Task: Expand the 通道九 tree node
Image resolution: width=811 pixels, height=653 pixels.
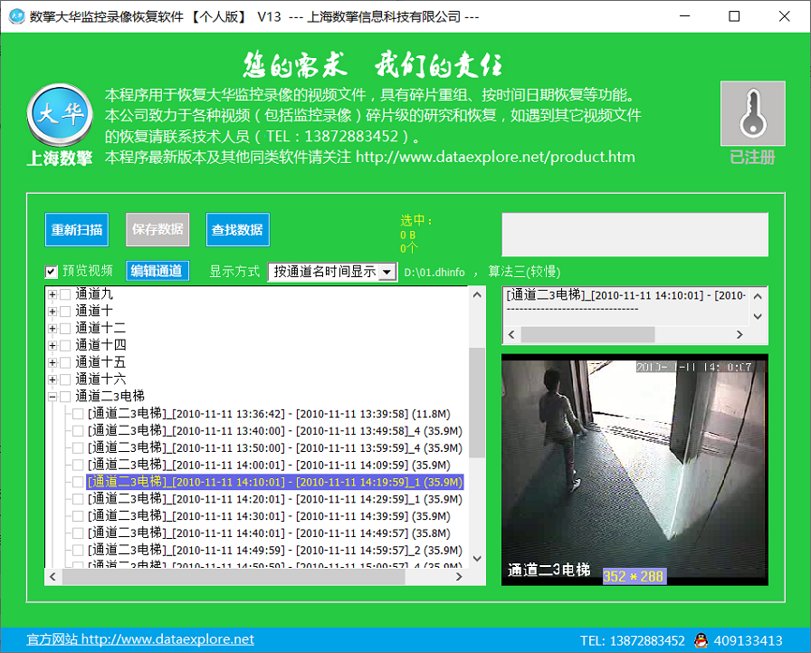Action: click(52, 294)
